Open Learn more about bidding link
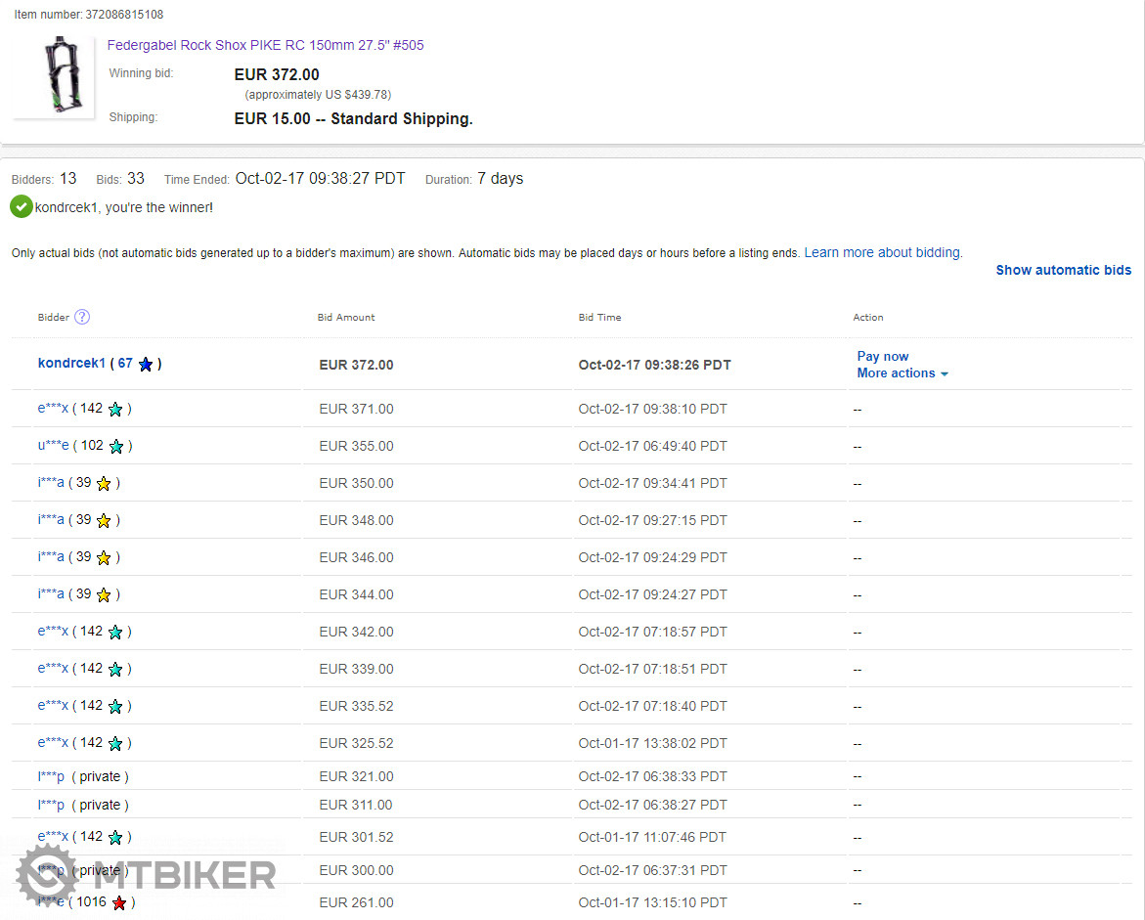Viewport: 1145px width, 920px height. pyautogui.click(x=882, y=252)
